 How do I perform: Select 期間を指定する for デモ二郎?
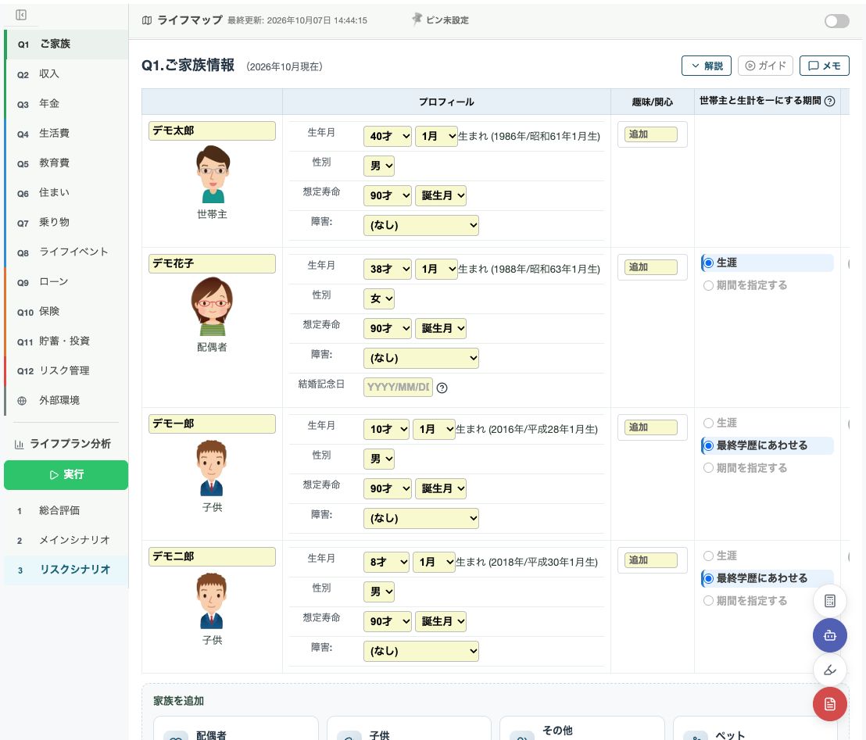(708, 601)
